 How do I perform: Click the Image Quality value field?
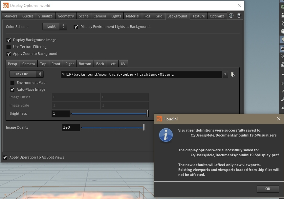click(x=71, y=128)
